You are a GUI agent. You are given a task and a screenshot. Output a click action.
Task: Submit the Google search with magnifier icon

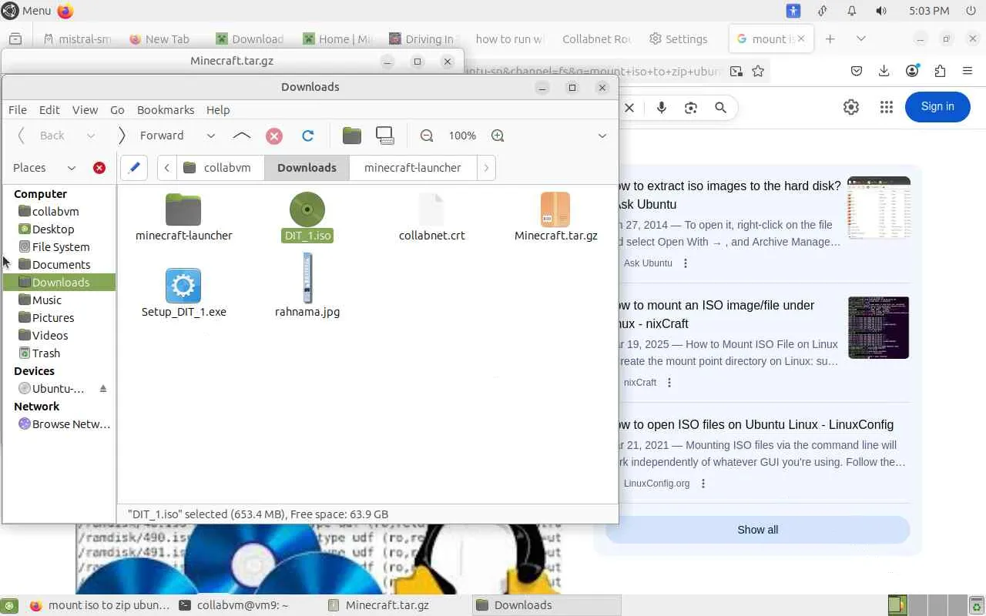click(x=720, y=108)
